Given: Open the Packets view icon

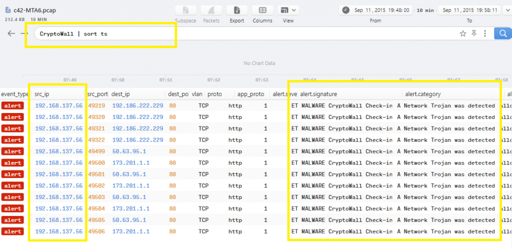Looking at the screenshot, I should [211, 10].
